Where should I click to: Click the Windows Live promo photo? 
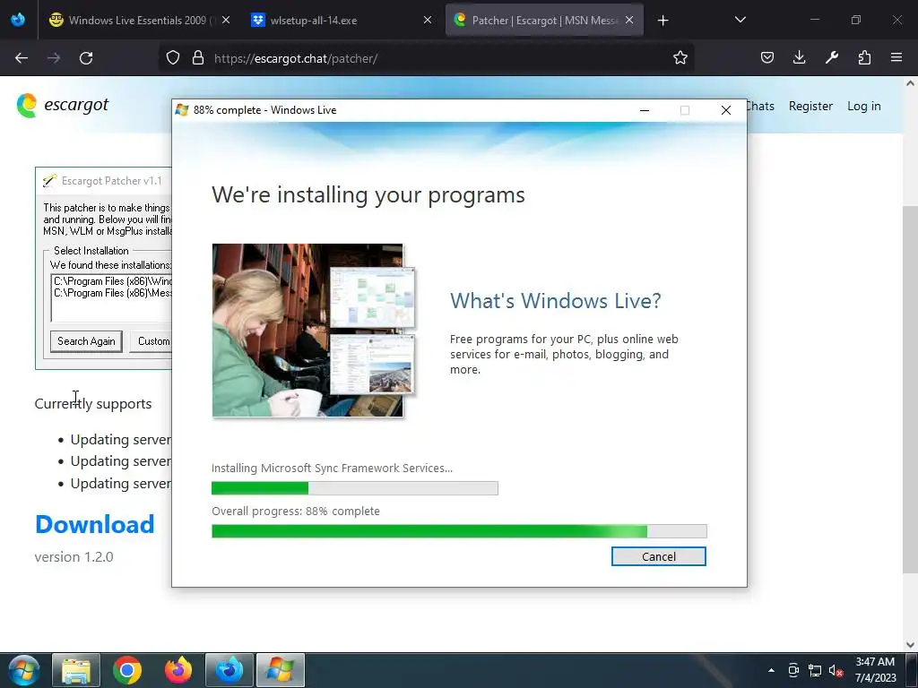pyautogui.click(x=314, y=331)
